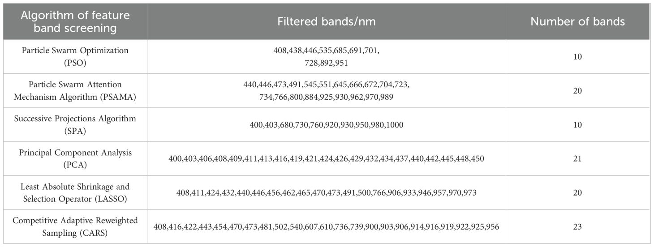Click the PSO filtered bands list
654x247 pixels.
click(x=326, y=56)
